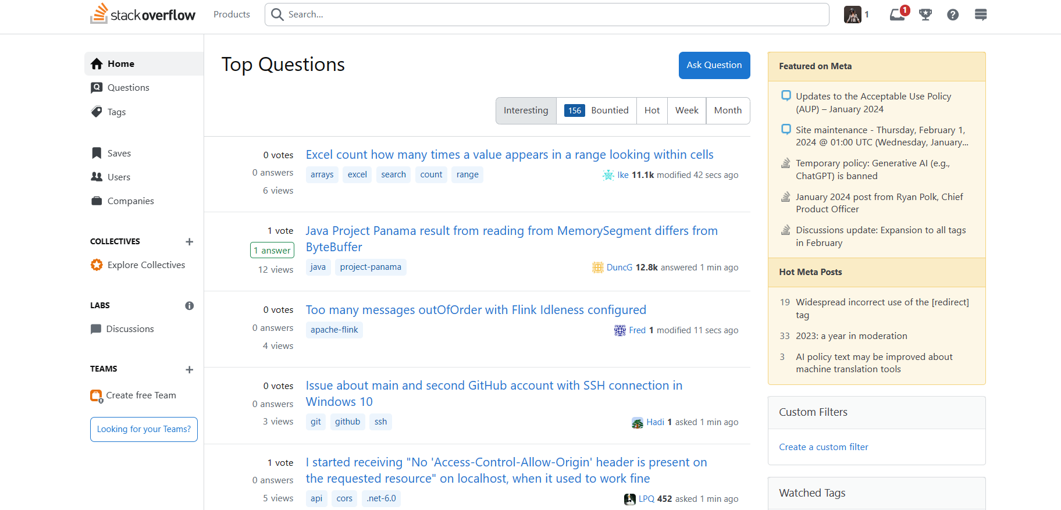Click the Ask Question button
The image size is (1061, 510).
[714, 65]
